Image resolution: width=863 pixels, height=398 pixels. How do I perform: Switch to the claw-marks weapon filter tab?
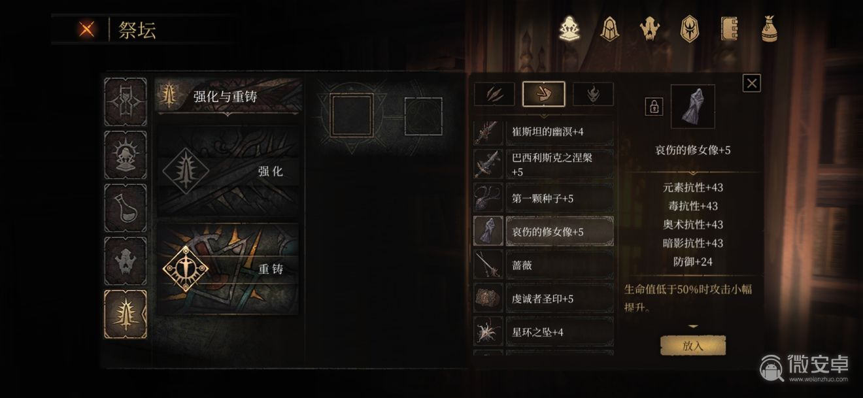[x=494, y=94]
